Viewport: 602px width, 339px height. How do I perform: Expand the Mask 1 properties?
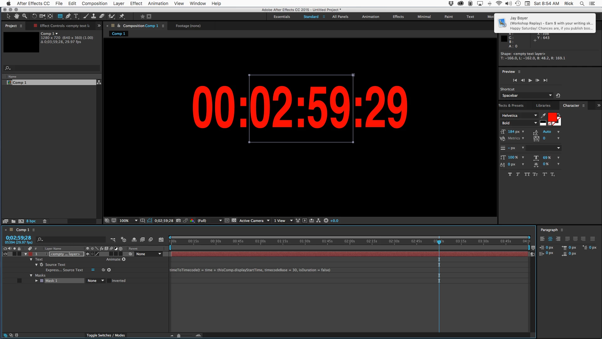[x=36, y=281]
